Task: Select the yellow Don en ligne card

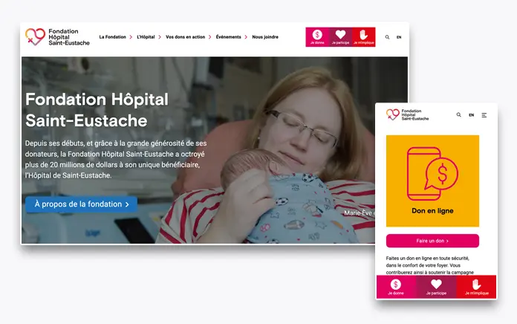Action: tap(432, 181)
